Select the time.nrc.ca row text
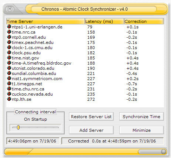Image resolution: width=171 pixels, height=158 pixels. [x=24, y=32]
